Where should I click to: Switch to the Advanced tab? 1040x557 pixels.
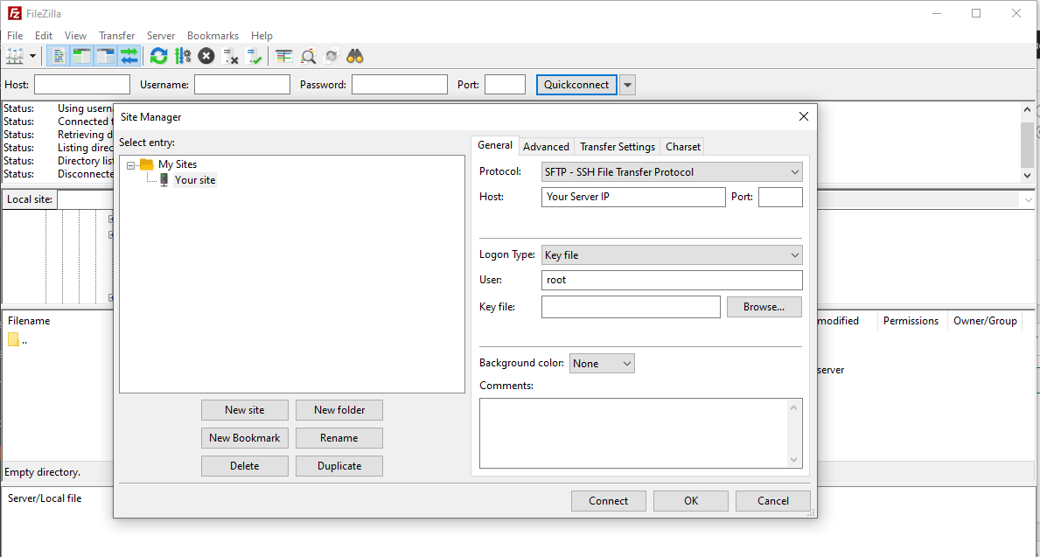pyautogui.click(x=546, y=147)
